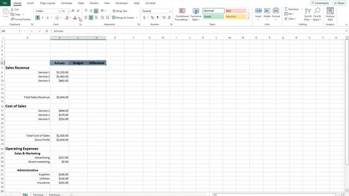The height and width of the screenshot is (196, 349).
Task: Apply the Good cell style
Action: (213, 17)
